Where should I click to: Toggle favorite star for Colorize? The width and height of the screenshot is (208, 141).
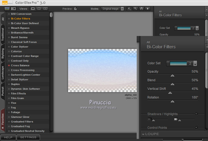9,51
